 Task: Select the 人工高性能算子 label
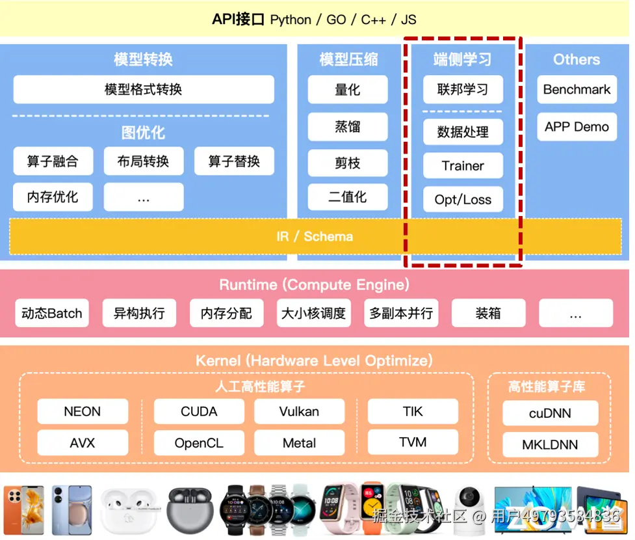pos(260,386)
